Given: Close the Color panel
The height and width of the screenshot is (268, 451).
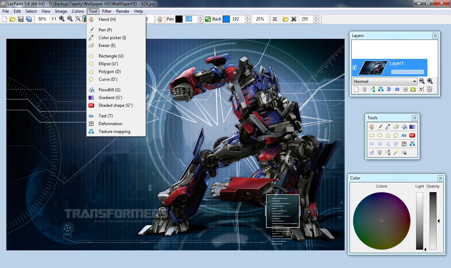Looking at the screenshot, I should pyautogui.click(x=440, y=178).
